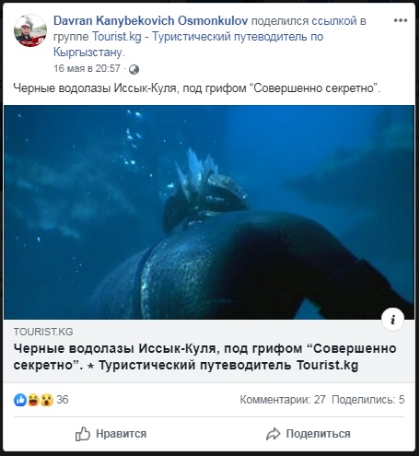Open Davran Kanybekovich Osmonkulov's profile
This screenshot has height=456, width=420.
(150, 21)
